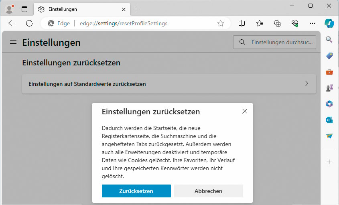Click the Edge site info icon
This screenshot has height=205, width=339.
point(59,23)
